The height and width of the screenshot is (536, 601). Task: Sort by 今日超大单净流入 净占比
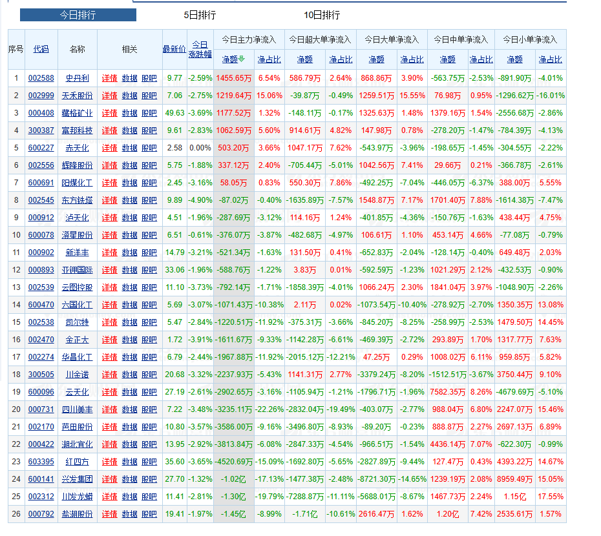pos(341,59)
